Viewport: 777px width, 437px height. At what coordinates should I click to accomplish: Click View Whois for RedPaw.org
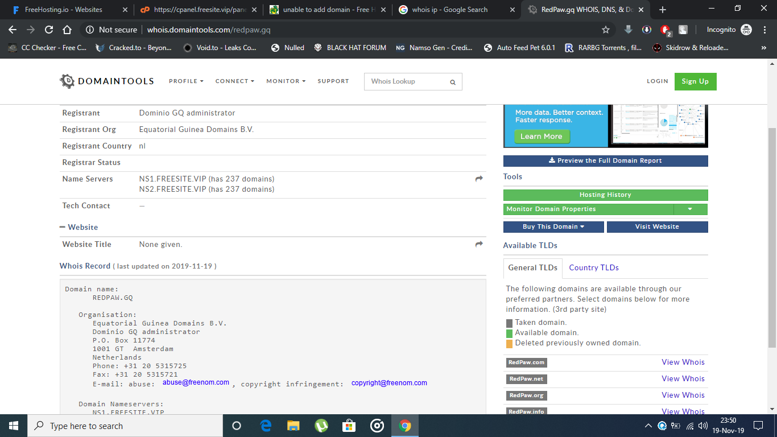pos(683,395)
